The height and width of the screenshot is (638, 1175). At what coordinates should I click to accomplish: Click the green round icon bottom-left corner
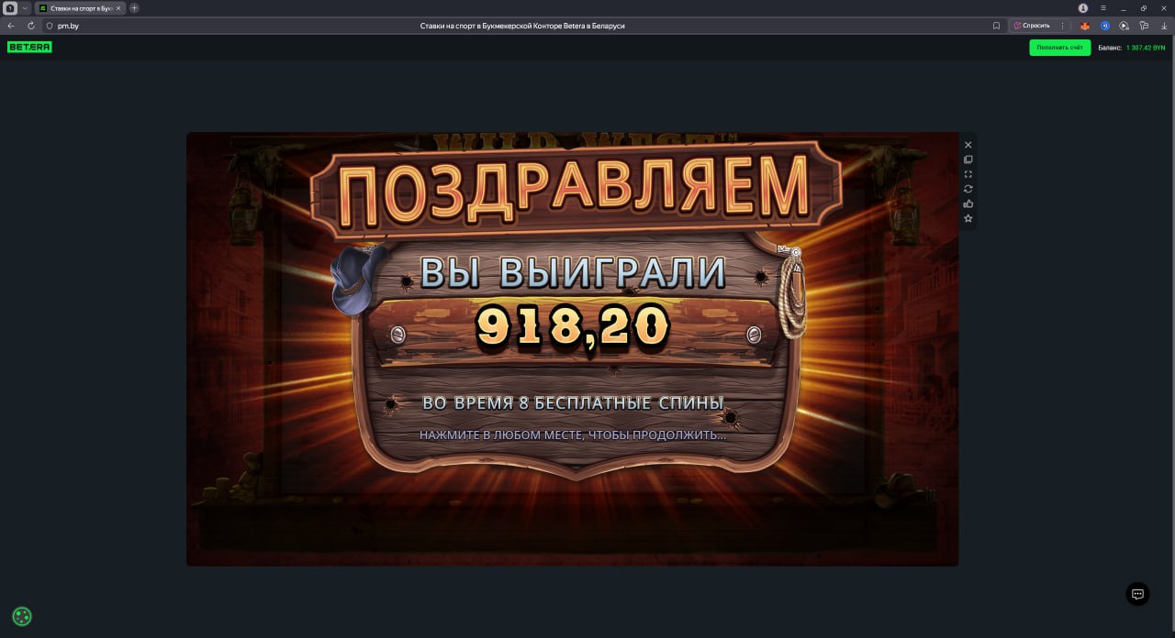click(22, 616)
